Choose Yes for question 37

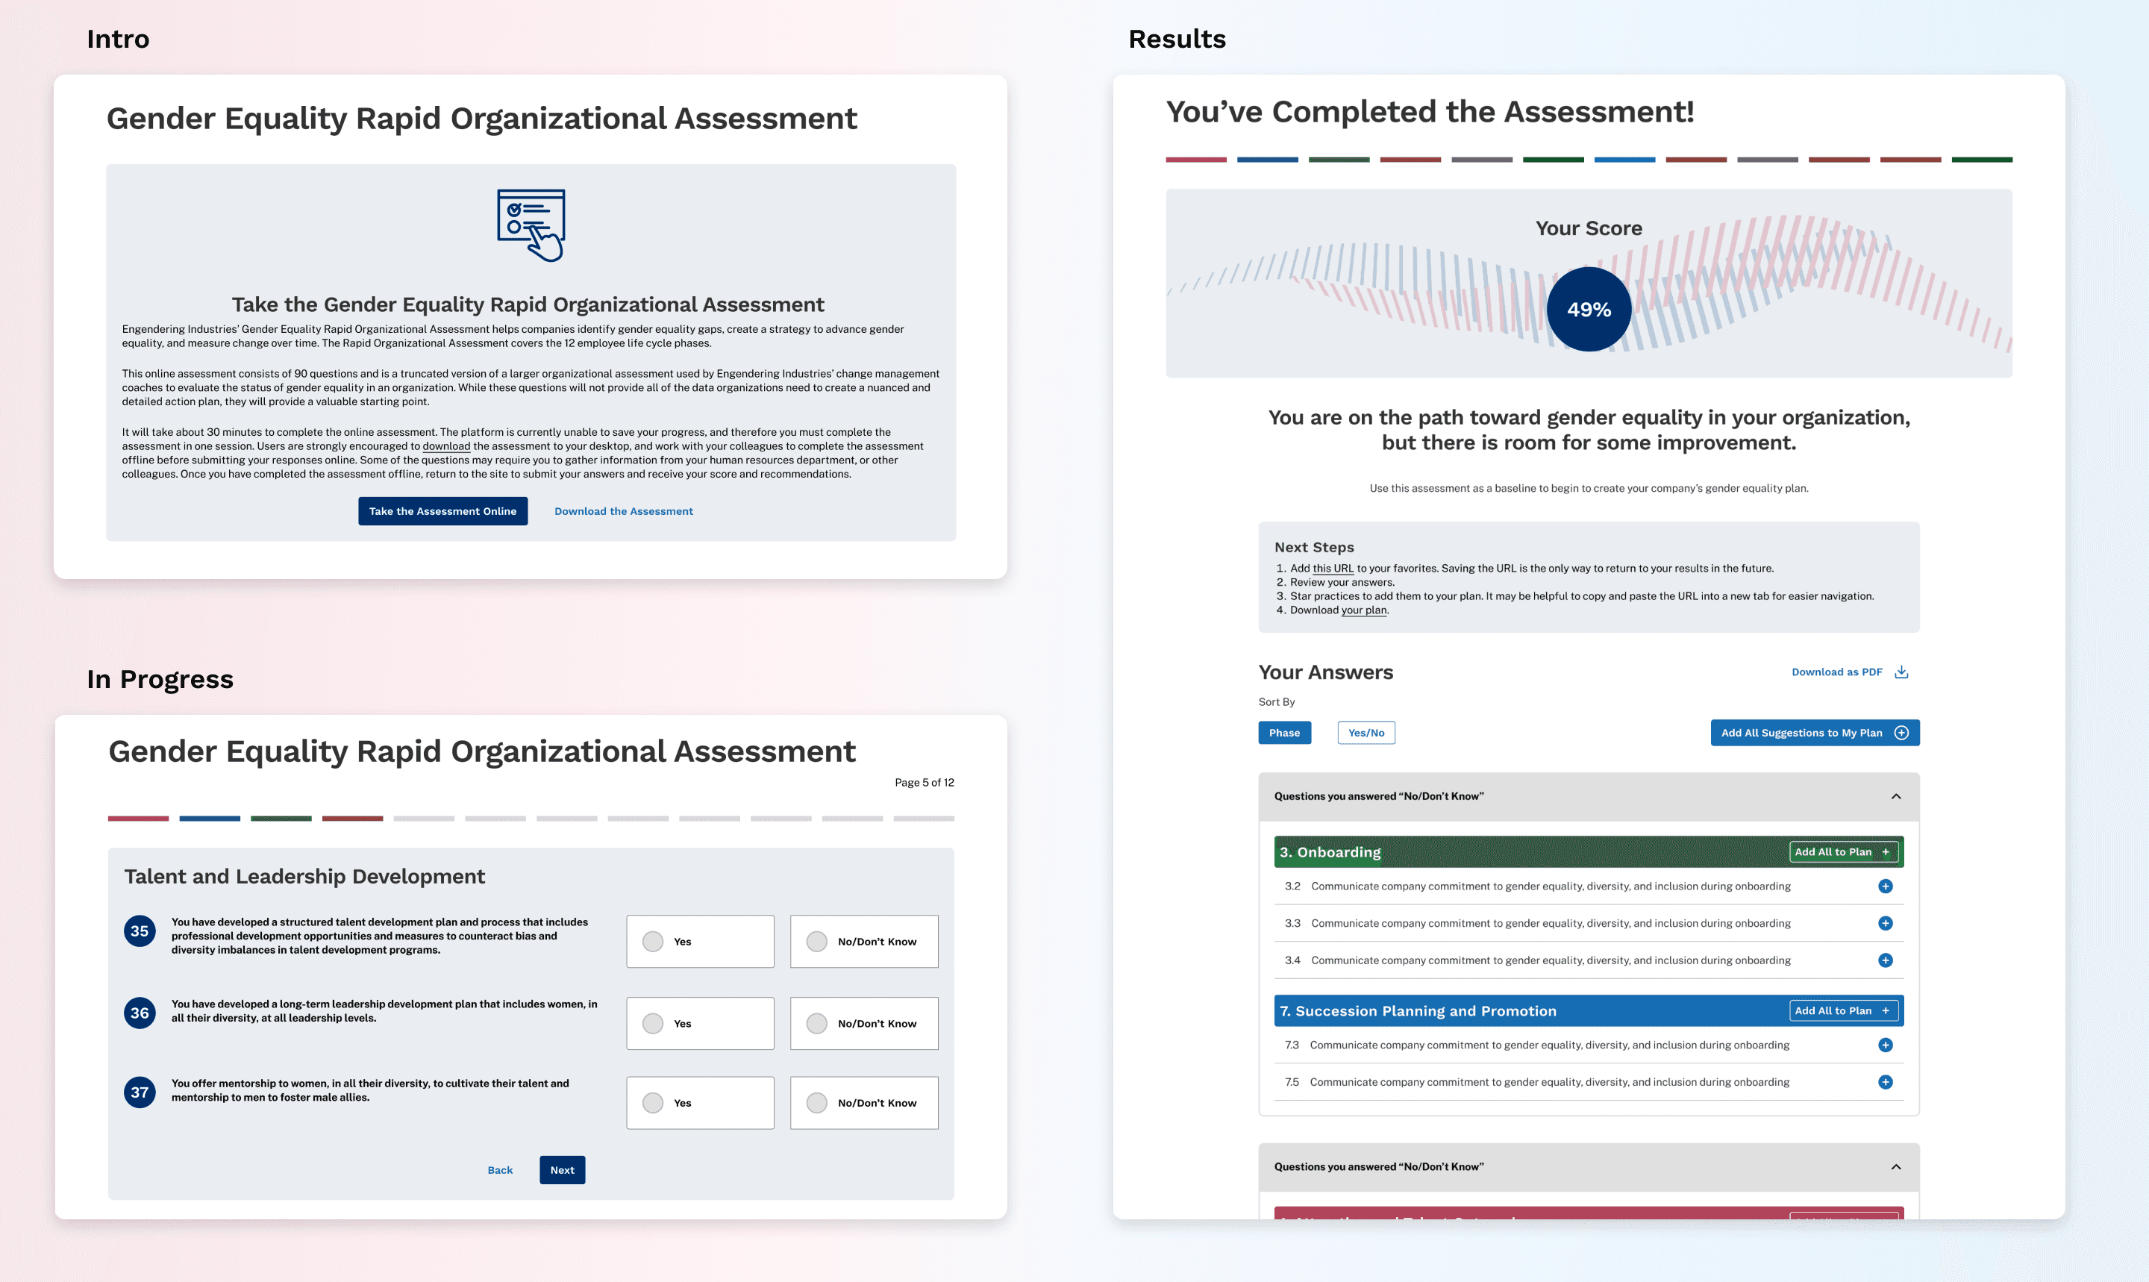(653, 1103)
